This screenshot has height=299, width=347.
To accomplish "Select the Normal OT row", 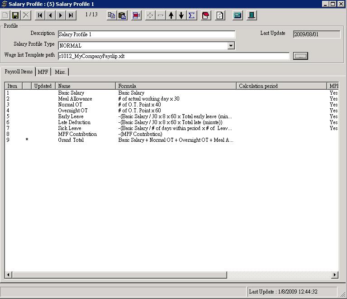I will (171, 105).
